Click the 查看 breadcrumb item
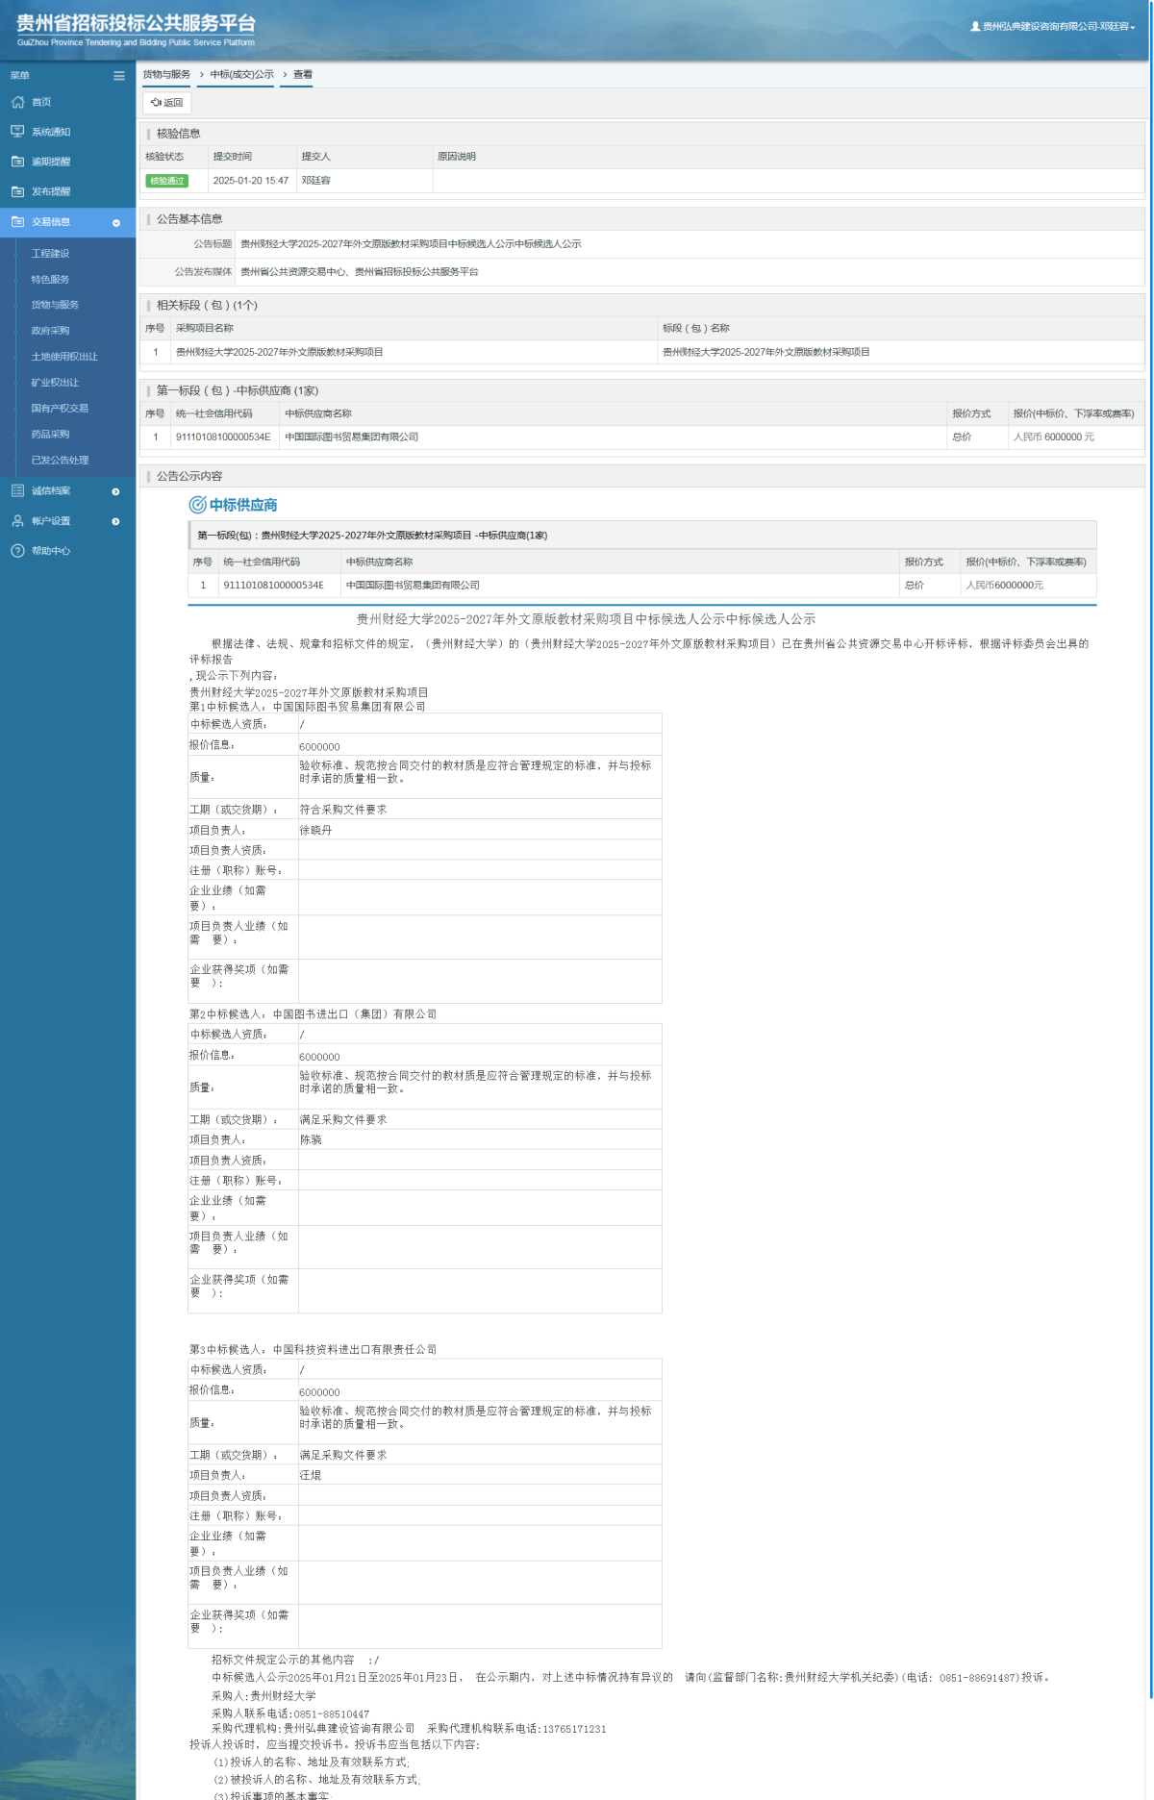1154x1800 pixels. (303, 75)
